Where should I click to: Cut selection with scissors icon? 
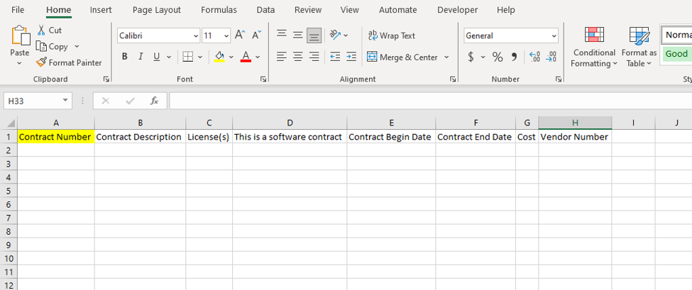tap(41, 30)
